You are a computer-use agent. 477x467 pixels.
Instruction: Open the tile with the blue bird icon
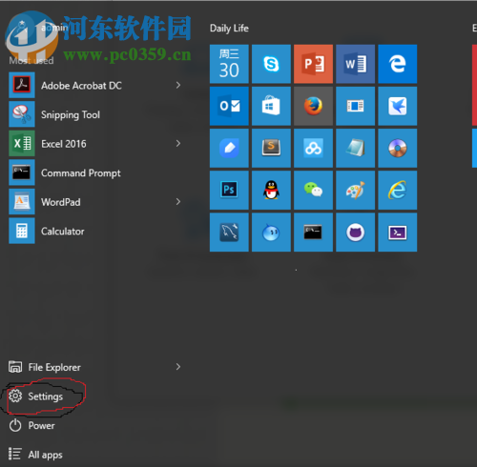point(398,106)
